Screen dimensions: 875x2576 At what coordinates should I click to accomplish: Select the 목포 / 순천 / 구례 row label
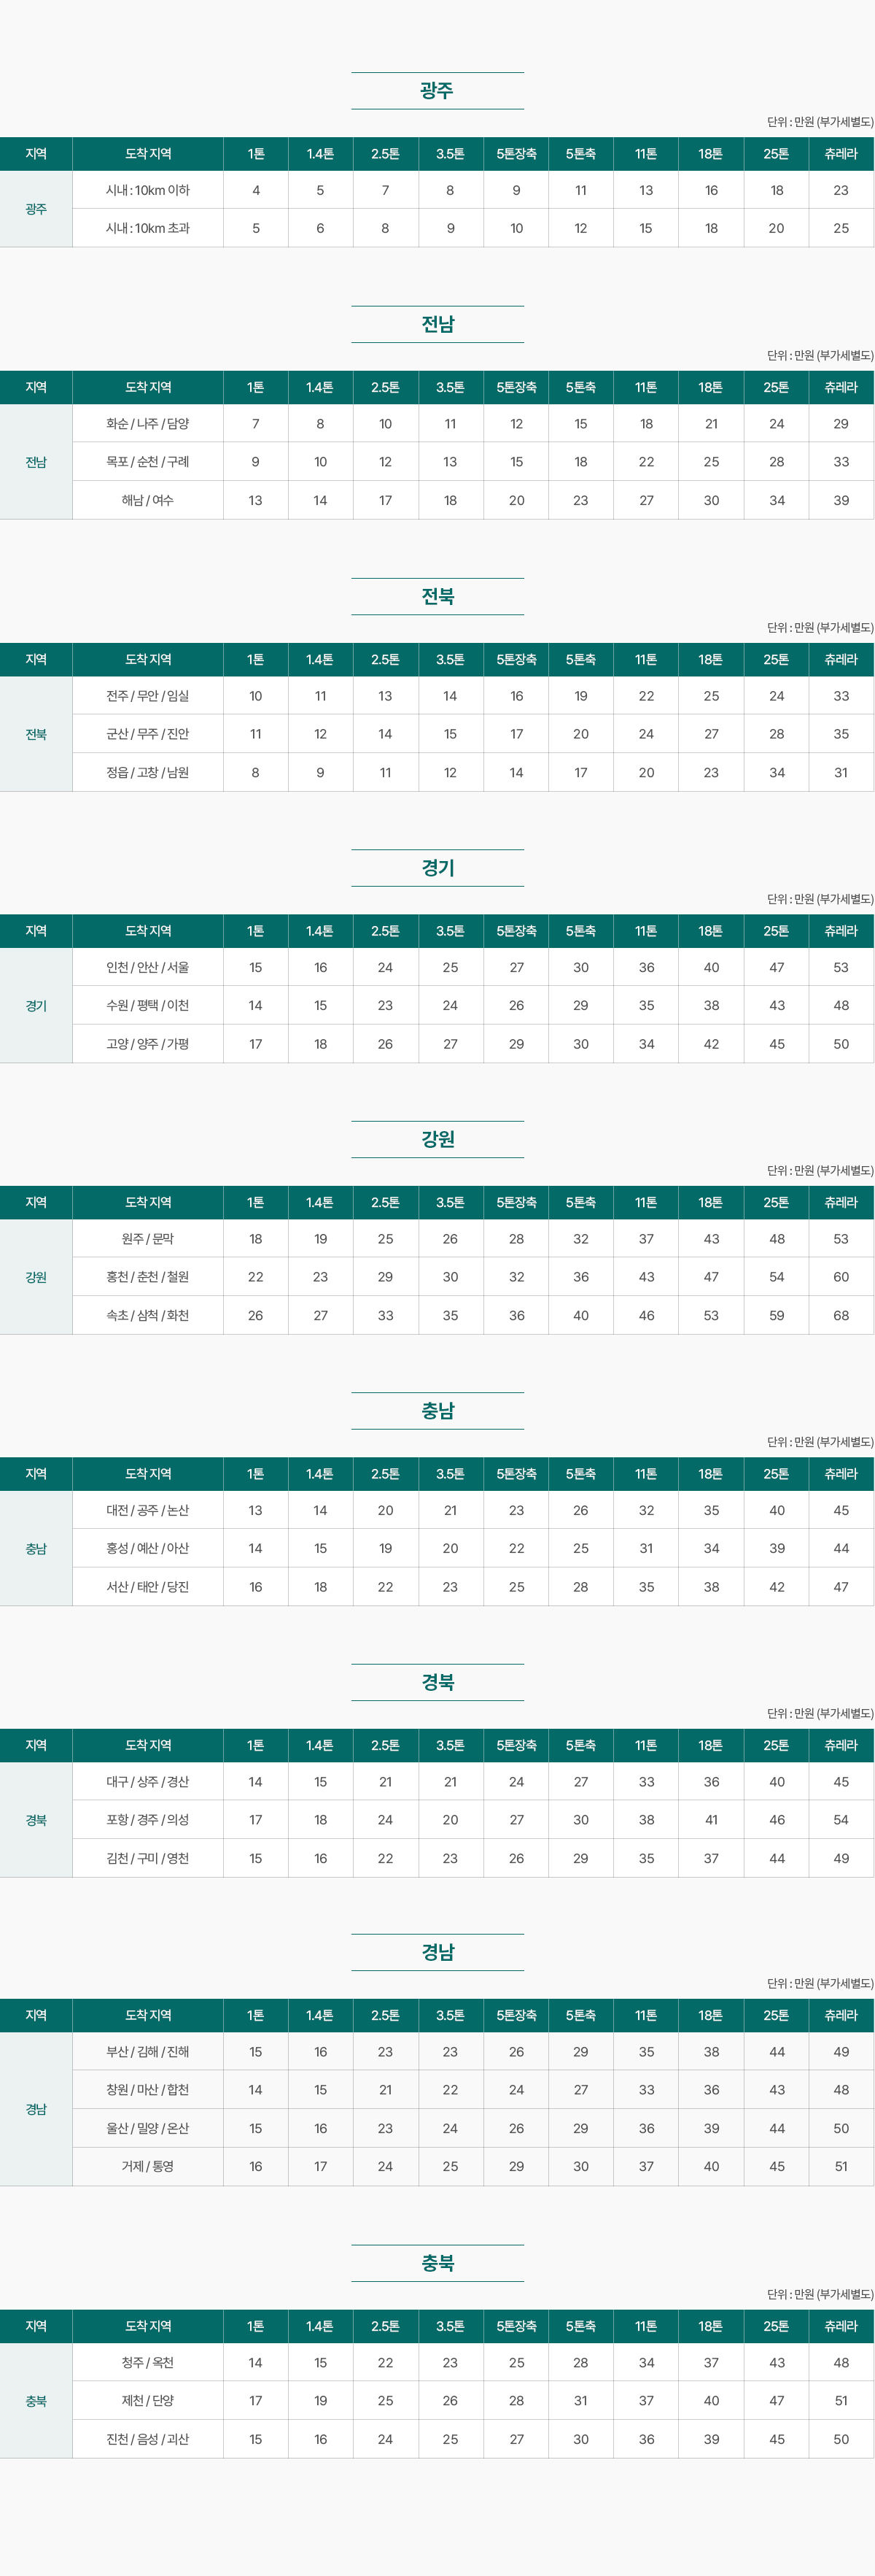pyautogui.click(x=148, y=462)
